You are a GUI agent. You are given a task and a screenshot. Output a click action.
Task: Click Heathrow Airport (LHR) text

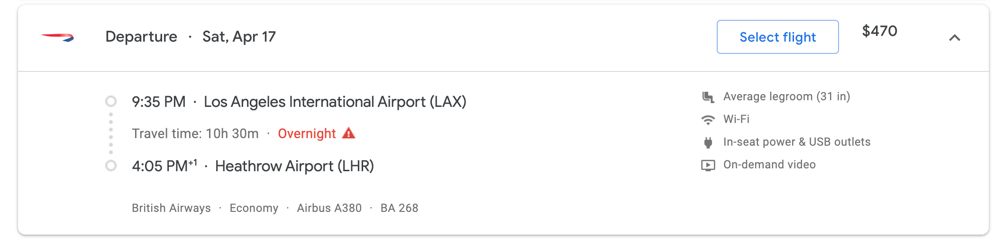coord(294,166)
